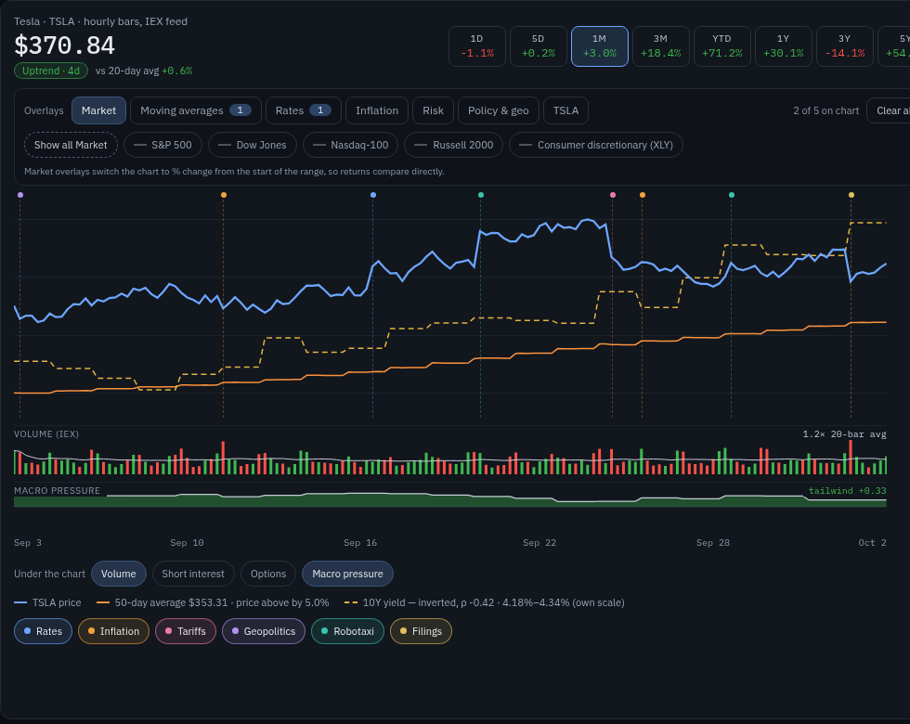The height and width of the screenshot is (724, 910).
Task: Click the '2 of 5 on chart' text
Action: pos(825,110)
